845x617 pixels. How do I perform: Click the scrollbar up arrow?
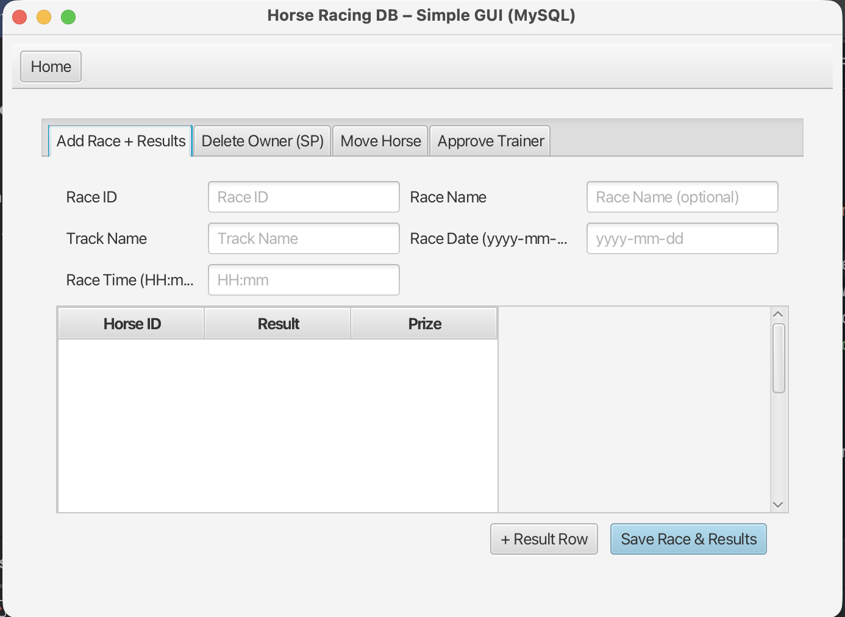point(778,313)
